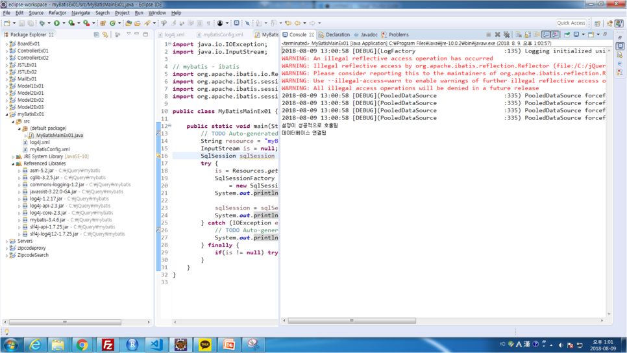Toggle Link with Editor in Package Explorer
Screen dimensions: 627x353
(105, 34)
